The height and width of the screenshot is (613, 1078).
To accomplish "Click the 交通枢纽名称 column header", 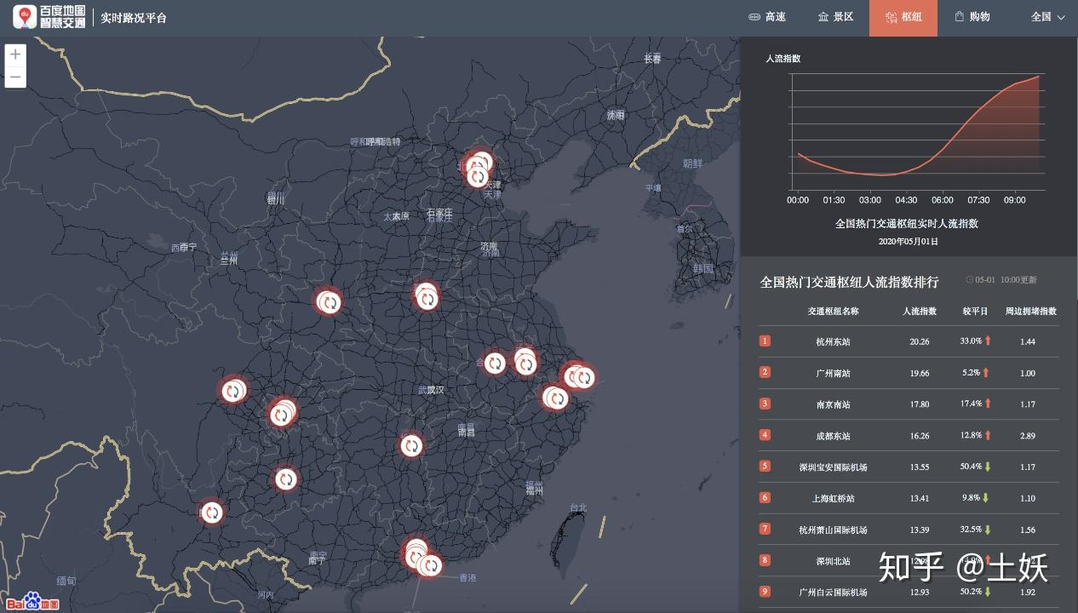I will click(x=833, y=312).
